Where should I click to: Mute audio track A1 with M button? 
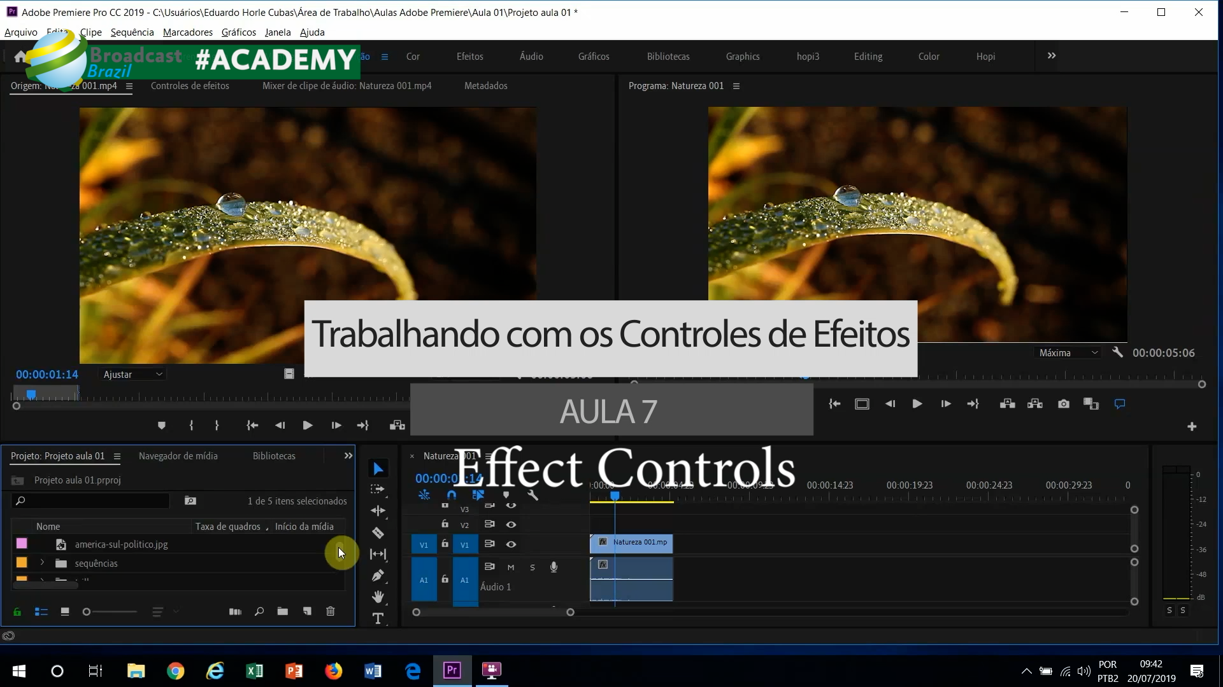[511, 567]
